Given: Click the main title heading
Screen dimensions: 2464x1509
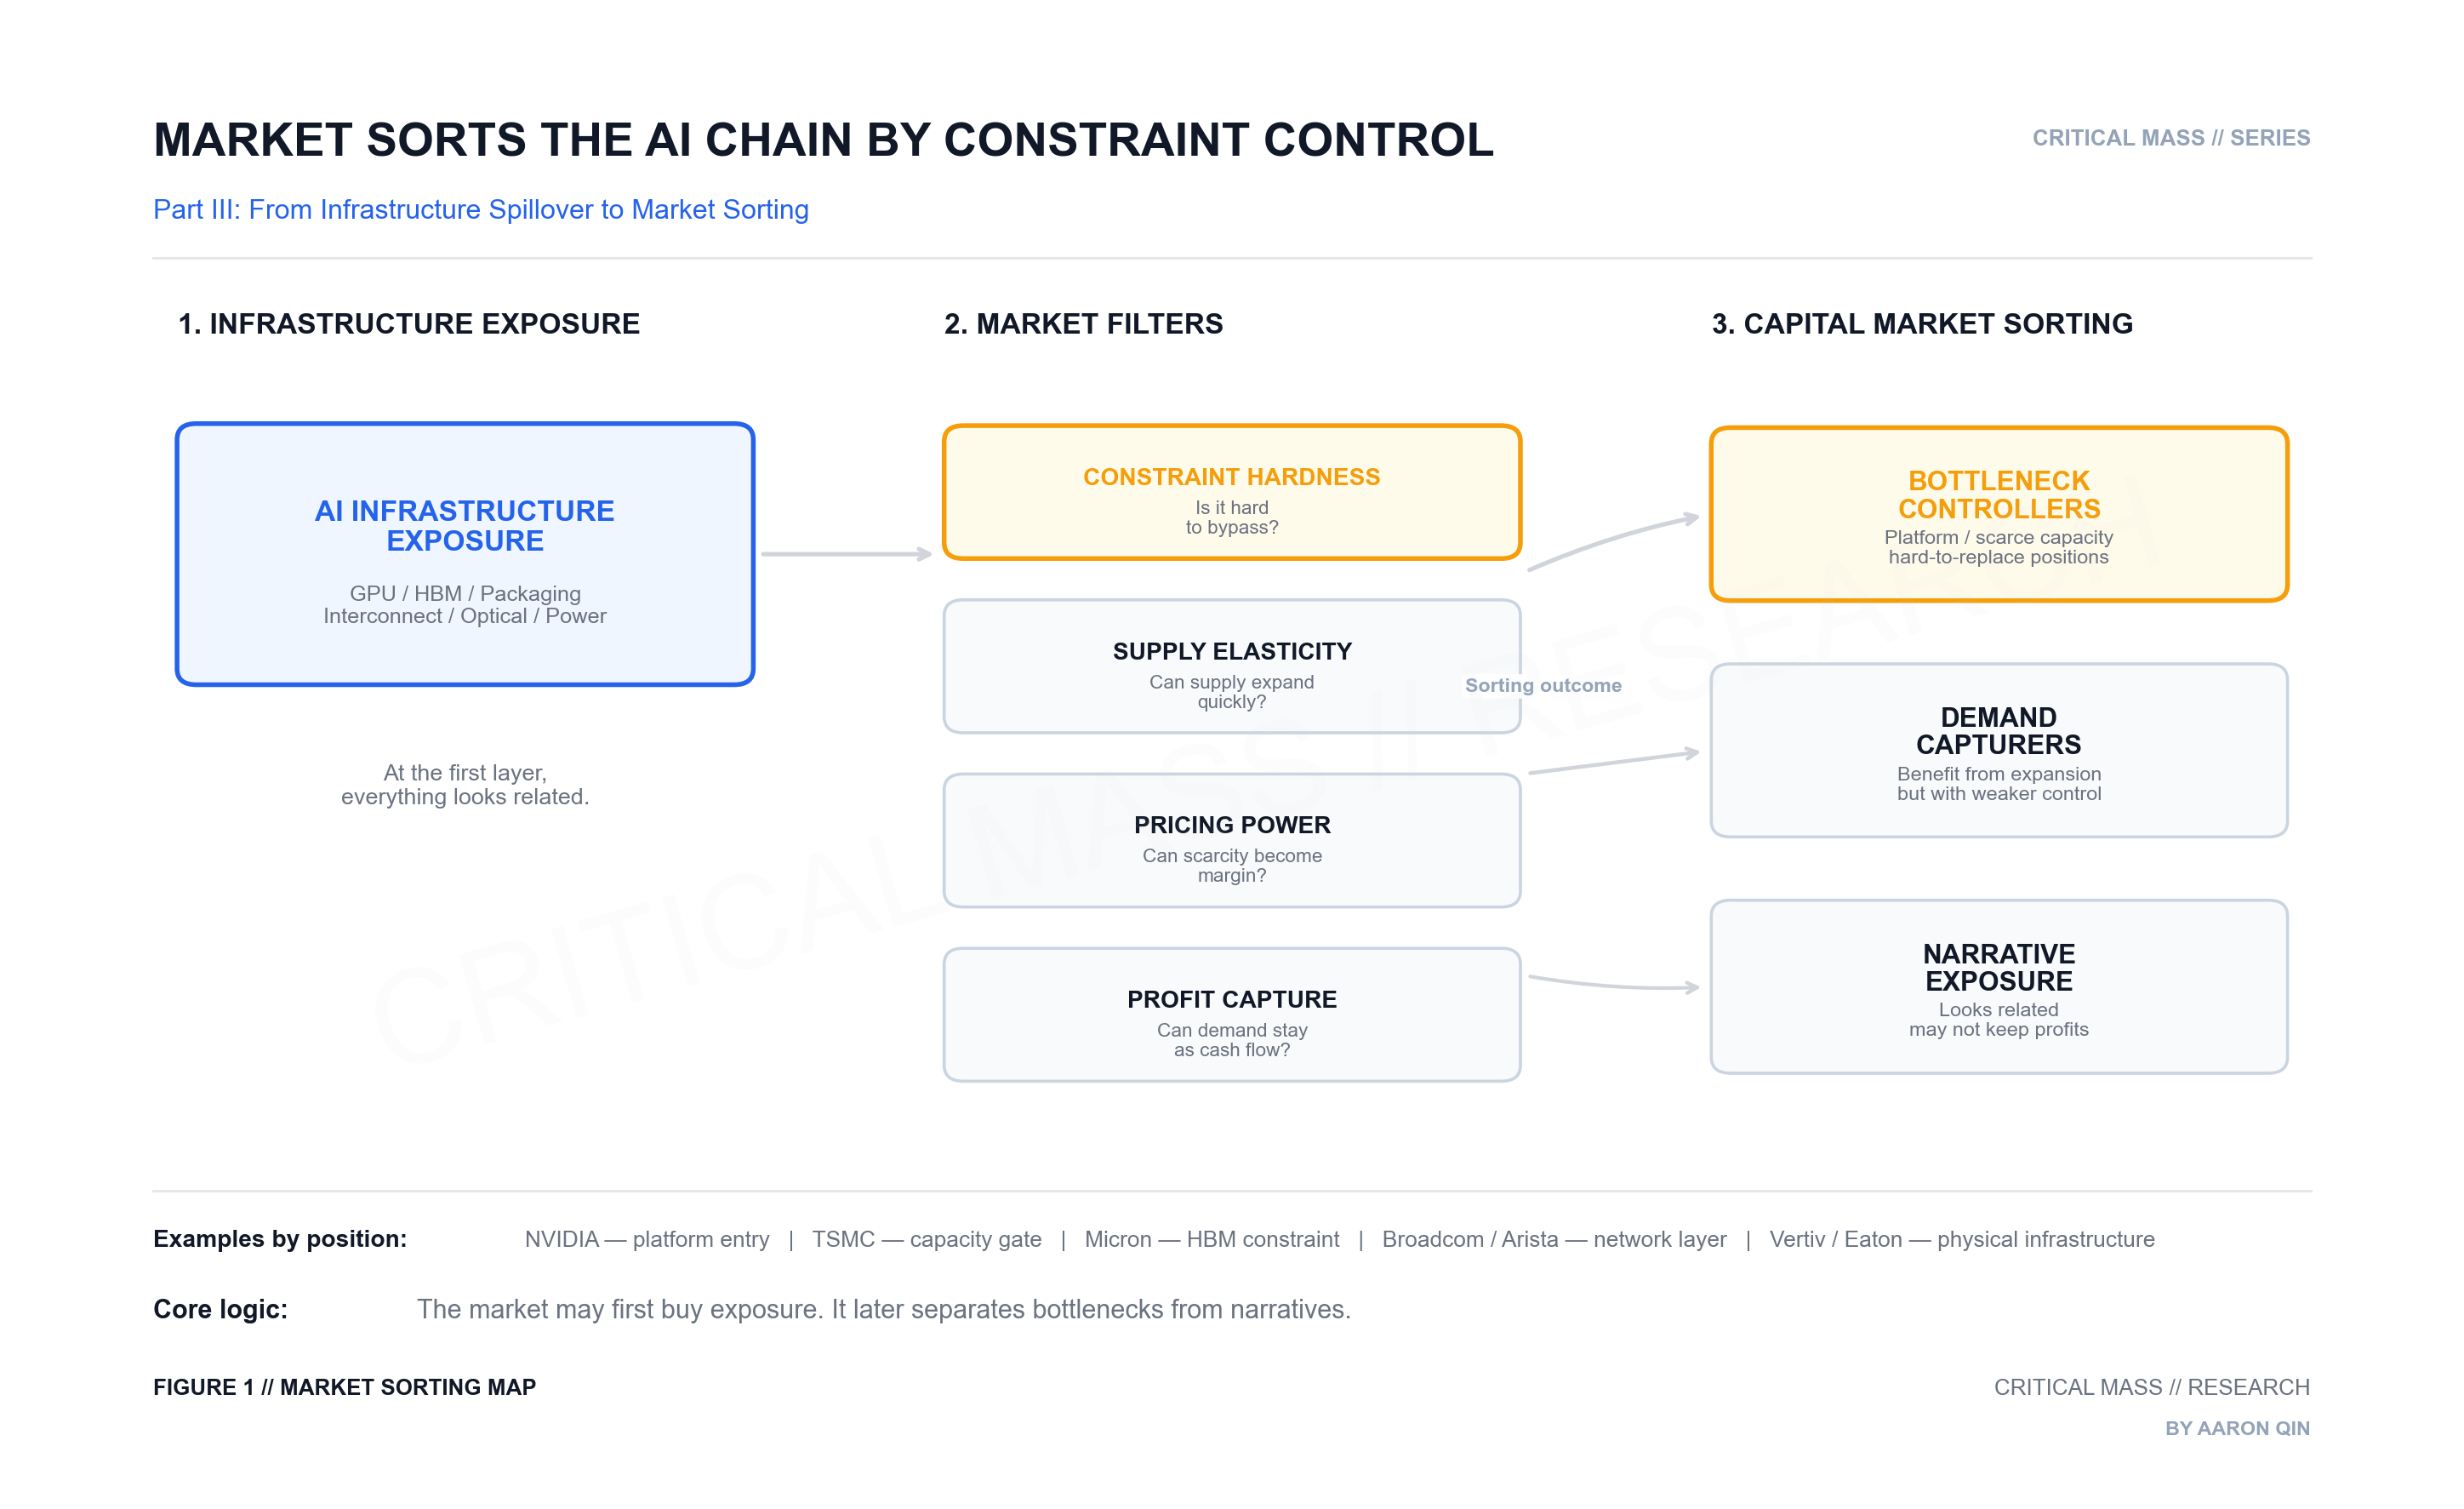Looking at the screenshot, I should 822,139.
